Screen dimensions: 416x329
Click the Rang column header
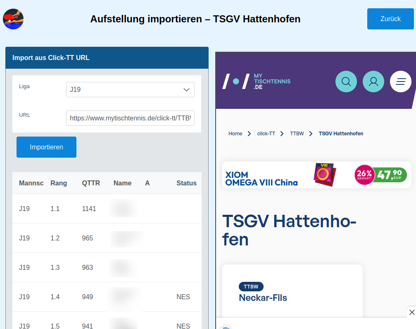click(59, 183)
